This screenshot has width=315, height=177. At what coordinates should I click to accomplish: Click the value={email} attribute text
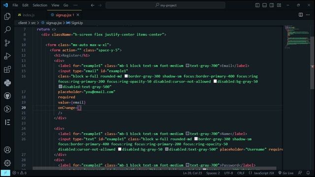pos(72,102)
